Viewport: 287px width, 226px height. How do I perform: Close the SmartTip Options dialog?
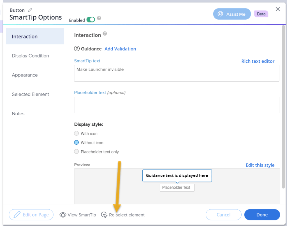(278, 9)
